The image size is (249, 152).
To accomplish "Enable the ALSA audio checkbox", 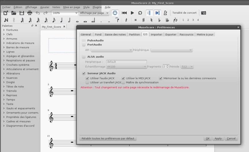I will [x=84, y=57].
